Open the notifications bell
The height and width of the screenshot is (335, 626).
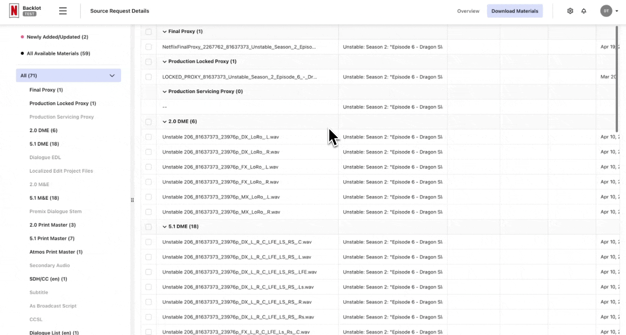584,11
